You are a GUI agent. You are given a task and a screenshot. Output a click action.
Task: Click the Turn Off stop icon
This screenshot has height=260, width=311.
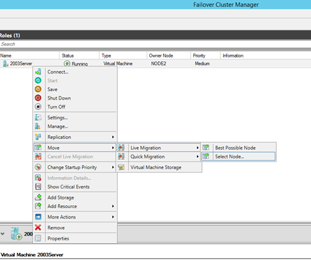pos(38,107)
